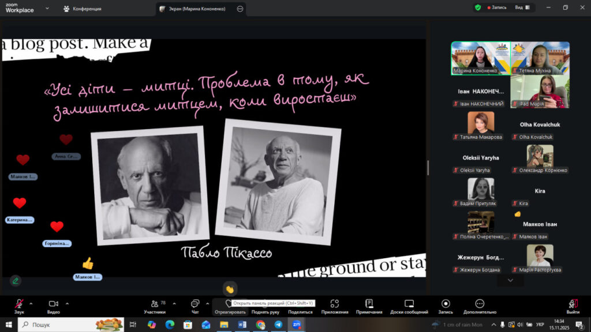Screen dimensions: 591x332
Task: Open the Дополнительно more options menu
Action: [480, 305]
